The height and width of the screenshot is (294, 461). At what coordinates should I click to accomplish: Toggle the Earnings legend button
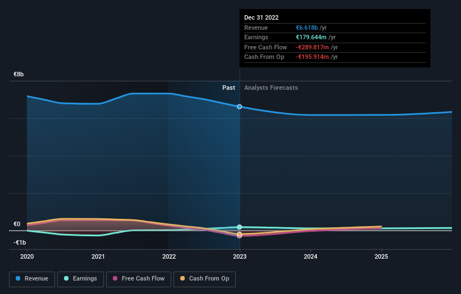(80, 279)
